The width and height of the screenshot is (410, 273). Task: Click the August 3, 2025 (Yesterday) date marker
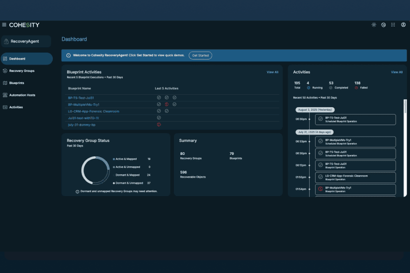pos(315,110)
